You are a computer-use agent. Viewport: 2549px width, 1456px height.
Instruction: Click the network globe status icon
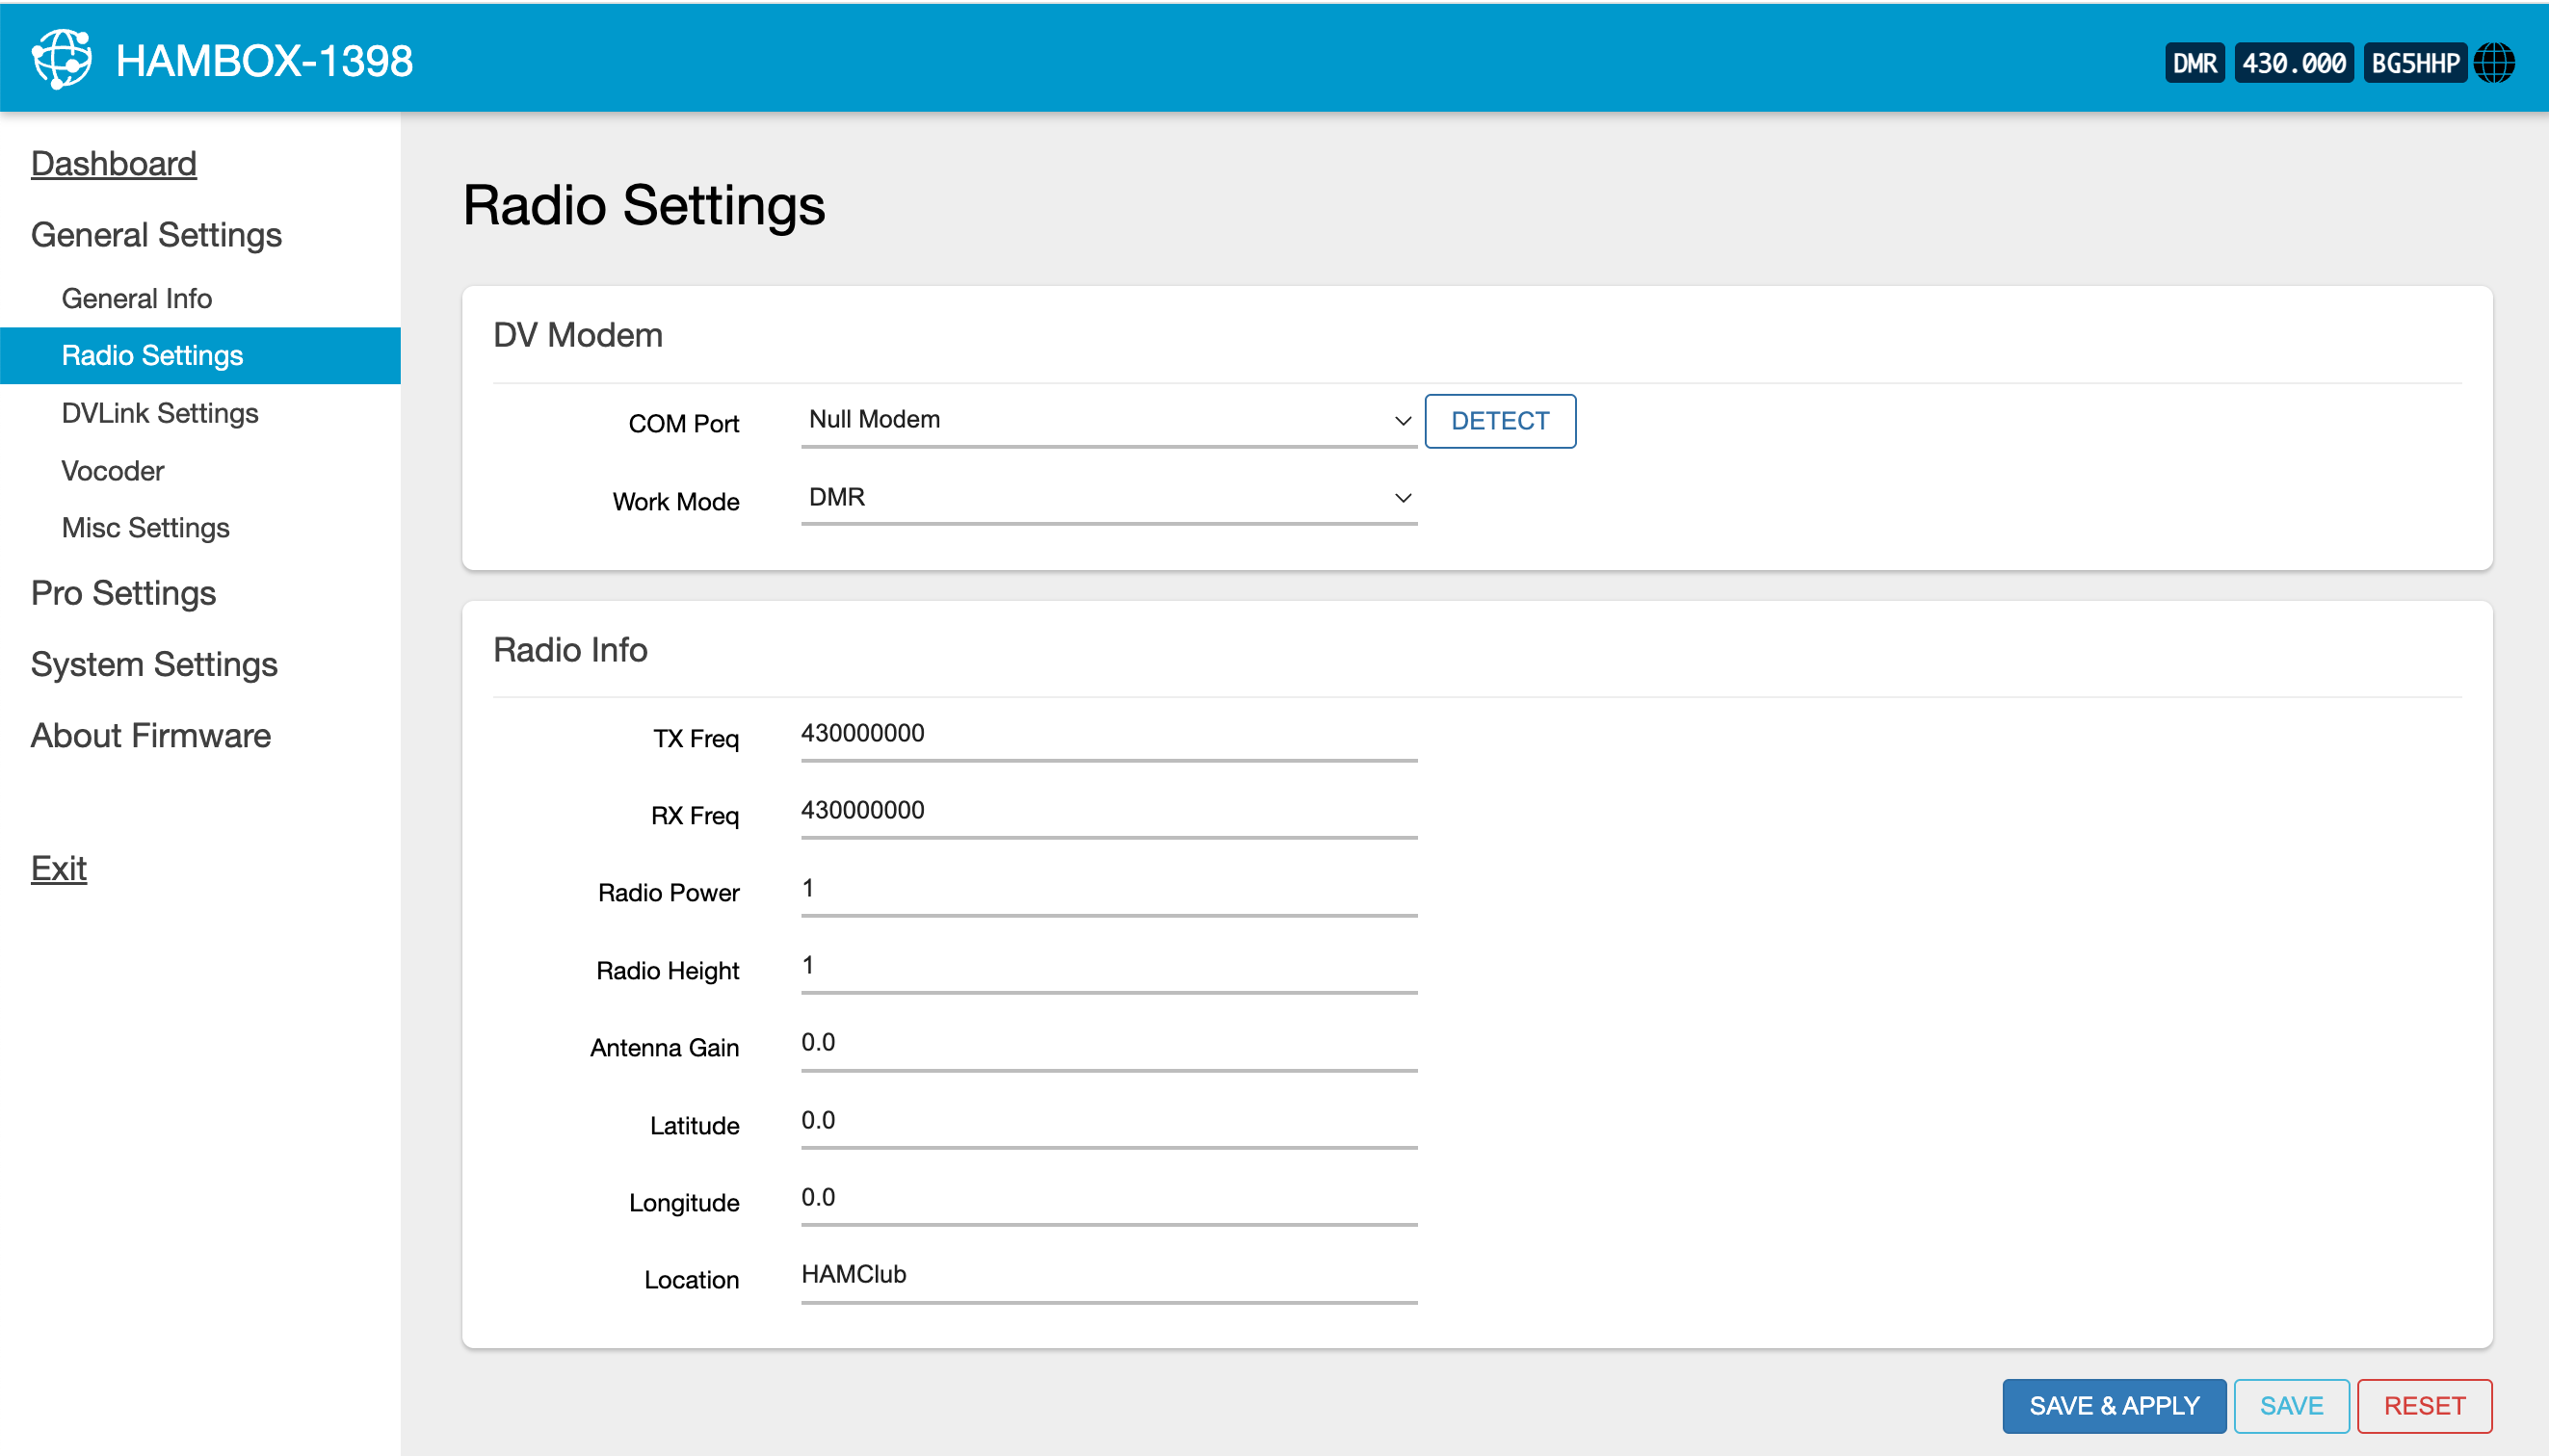[2494, 63]
